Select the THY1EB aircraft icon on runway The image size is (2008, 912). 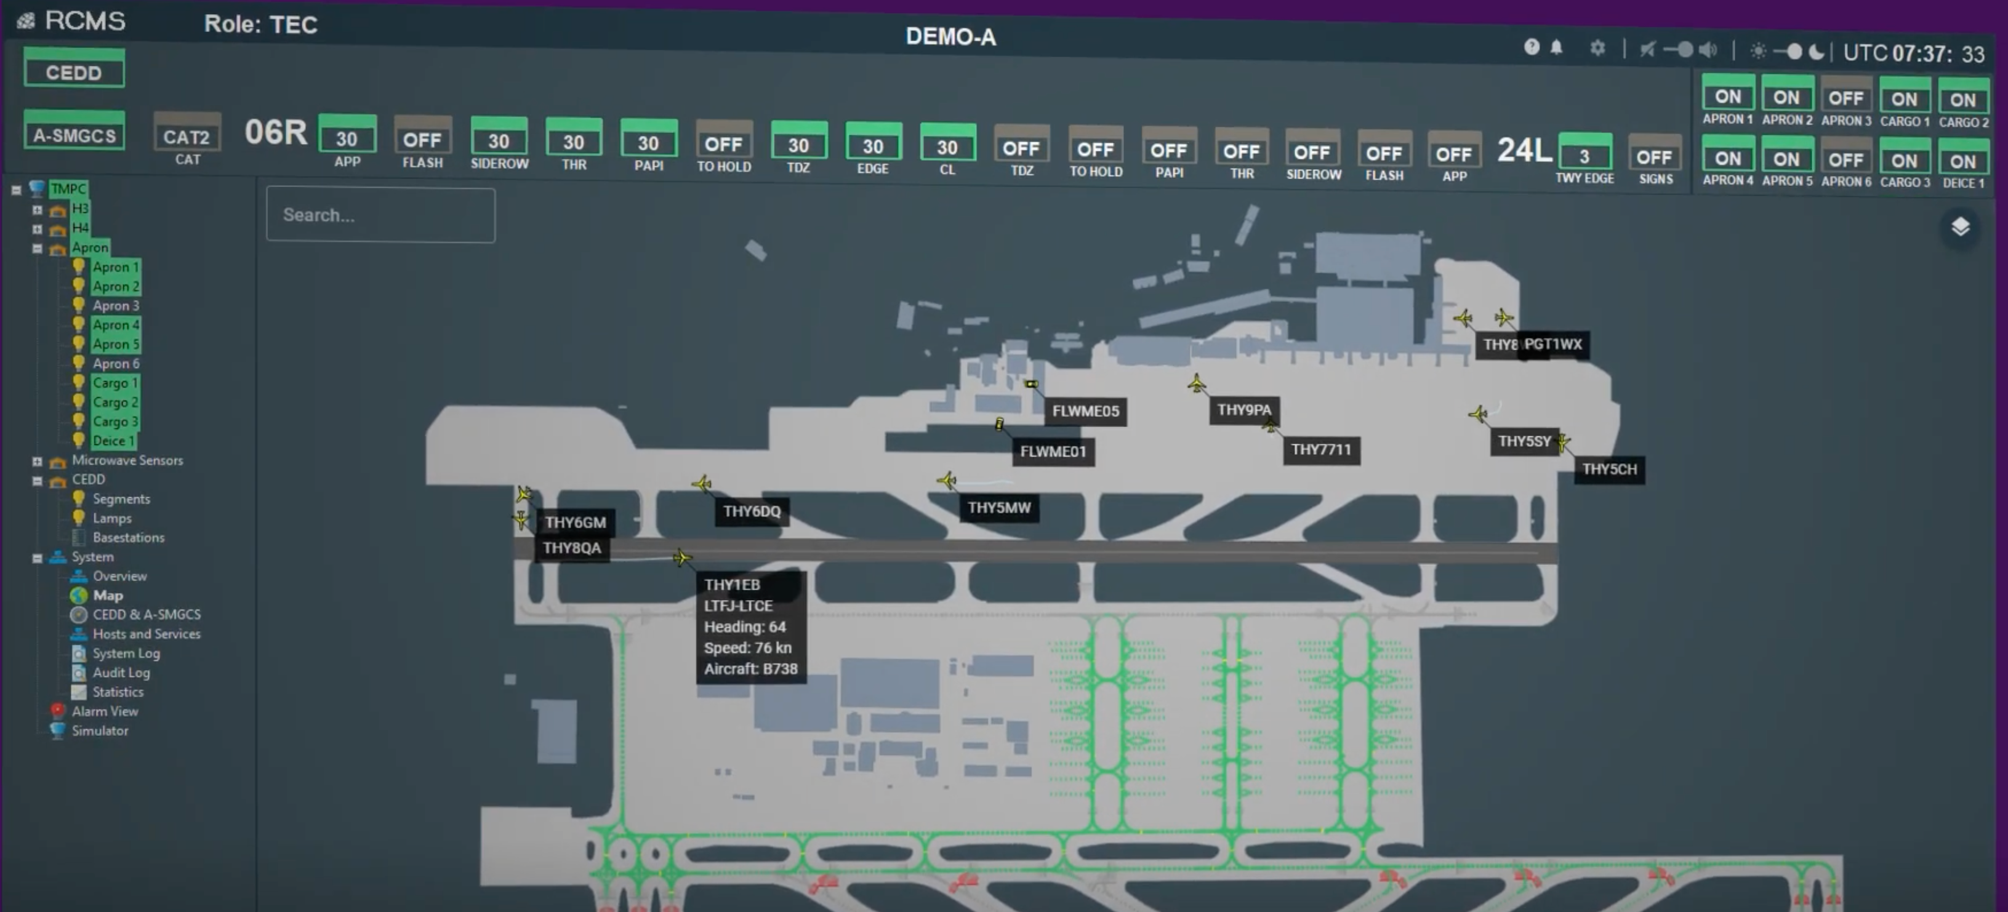(682, 558)
